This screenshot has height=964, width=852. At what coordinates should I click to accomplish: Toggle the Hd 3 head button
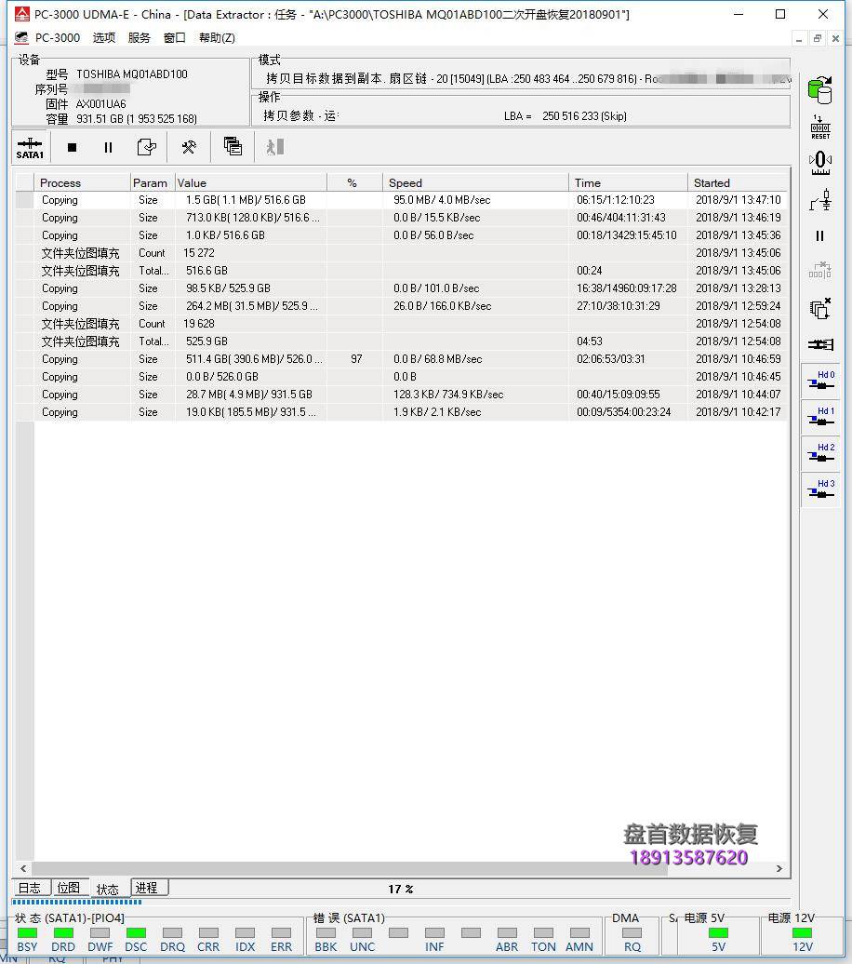[819, 490]
